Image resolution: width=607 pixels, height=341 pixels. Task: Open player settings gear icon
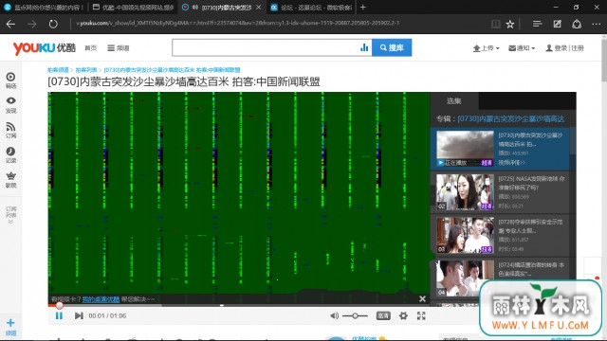(403, 315)
